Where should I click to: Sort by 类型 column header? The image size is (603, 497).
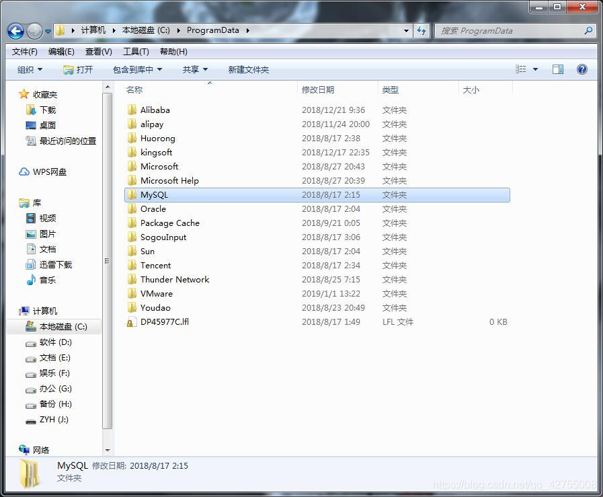click(418, 89)
